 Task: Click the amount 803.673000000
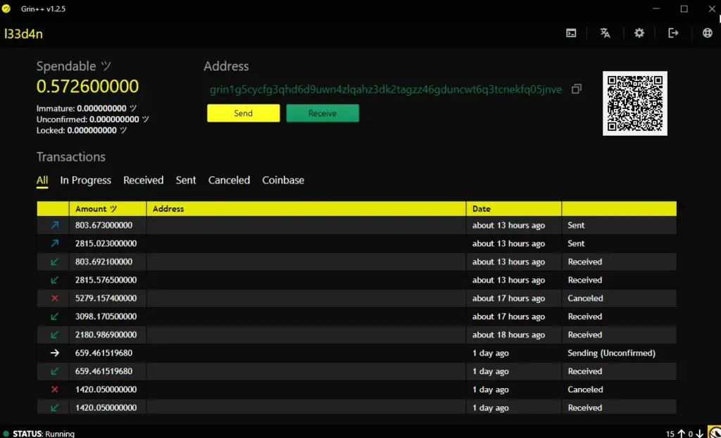(x=104, y=225)
